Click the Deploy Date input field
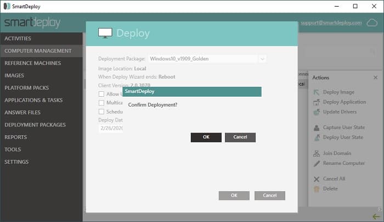 [x=111, y=128]
